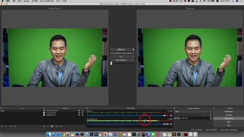244x137 pixels.
Task: Toggle visibility of webcamCom source
Action: coord(79,115)
